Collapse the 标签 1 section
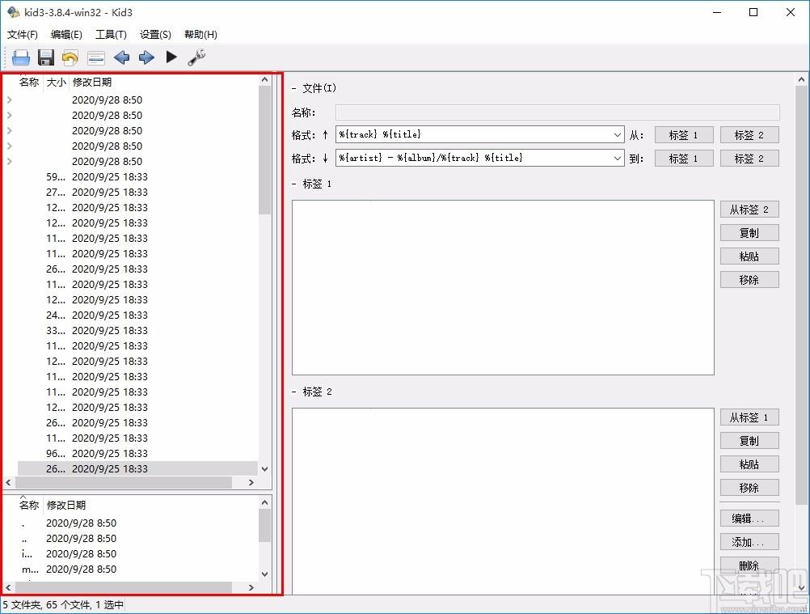The image size is (810, 614). [294, 184]
